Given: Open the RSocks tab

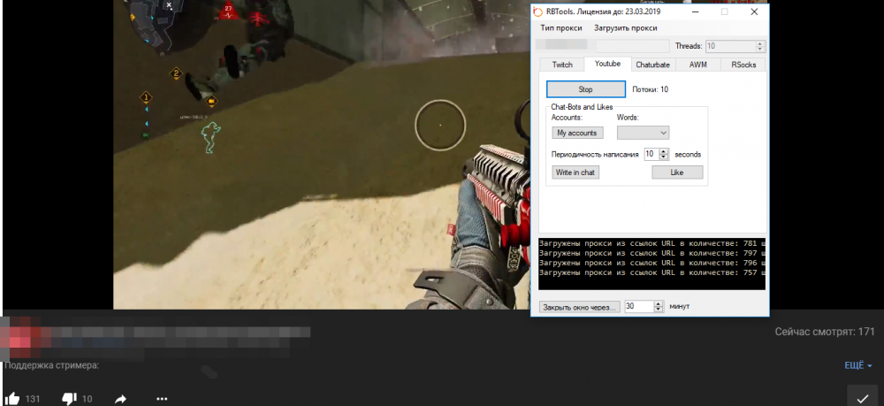Looking at the screenshot, I should (x=743, y=65).
